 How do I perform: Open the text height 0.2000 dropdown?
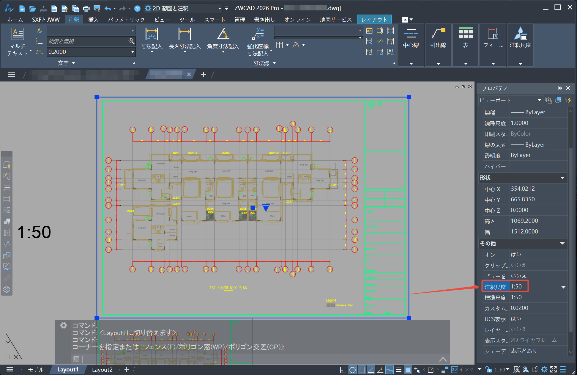point(133,52)
